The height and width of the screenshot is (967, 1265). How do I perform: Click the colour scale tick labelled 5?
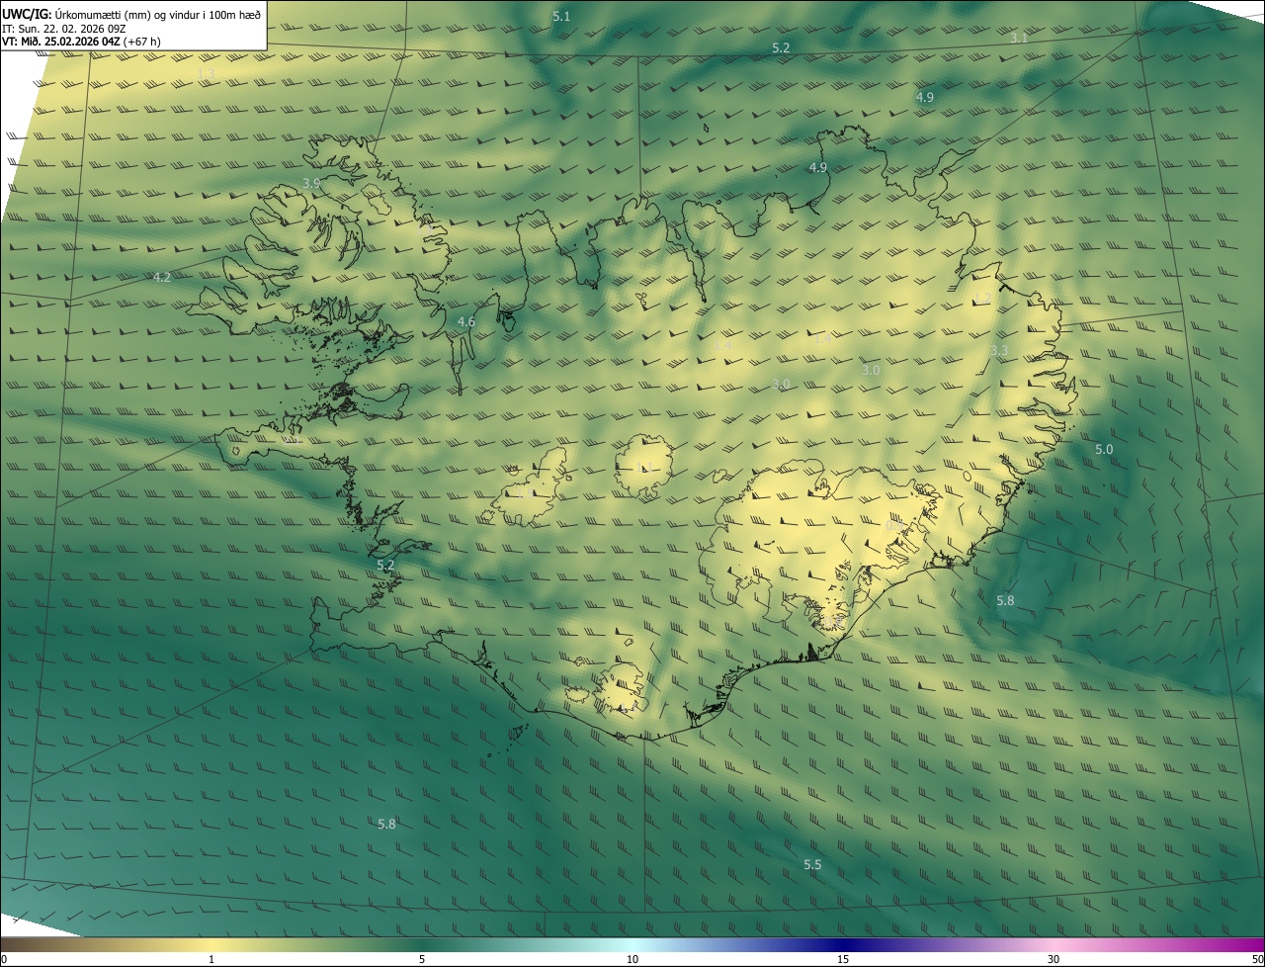coord(422,959)
